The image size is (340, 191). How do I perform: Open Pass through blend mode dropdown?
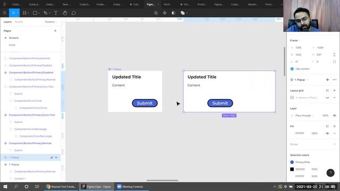click(304, 116)
